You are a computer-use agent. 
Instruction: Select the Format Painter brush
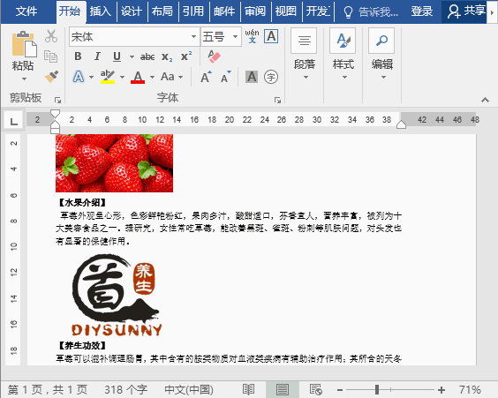tap(51, 76)
